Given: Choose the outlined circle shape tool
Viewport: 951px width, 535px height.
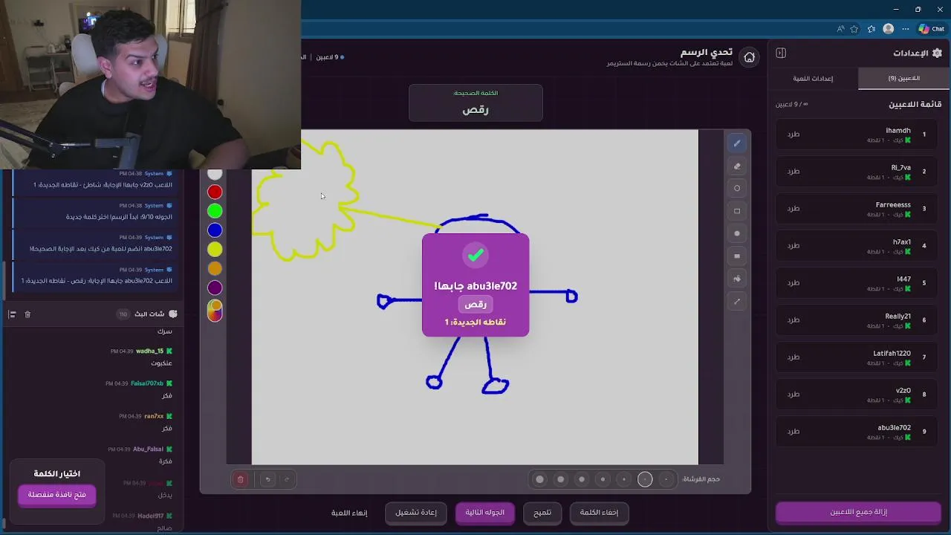Looking at the screenshot, I should pos(737,188).
